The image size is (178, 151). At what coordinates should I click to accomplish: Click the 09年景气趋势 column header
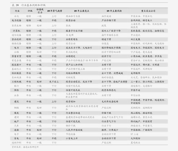(55, 11)
